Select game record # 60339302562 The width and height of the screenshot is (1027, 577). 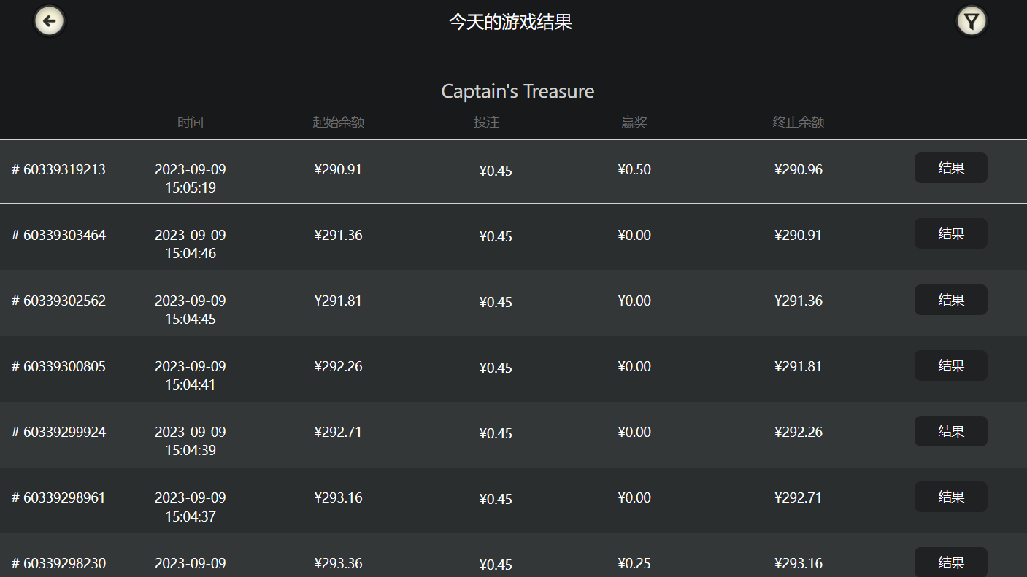click(59, 301)
